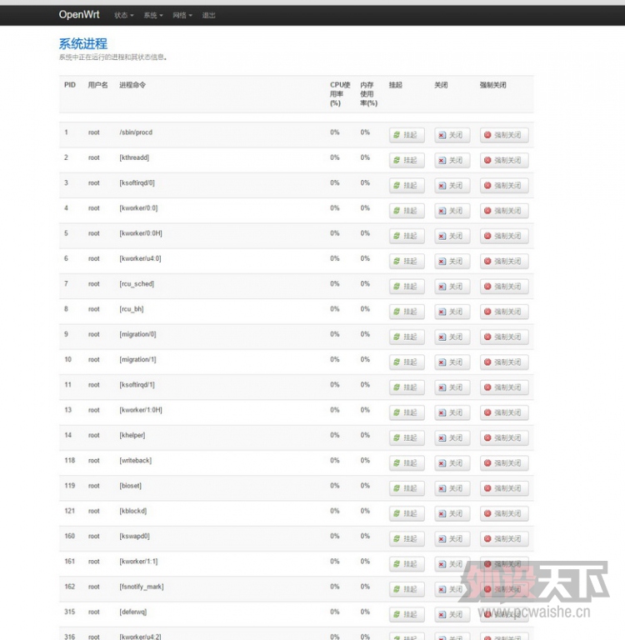Close the [khelper] process
Viewport: 625px width, 640px height.
[452, 438]
